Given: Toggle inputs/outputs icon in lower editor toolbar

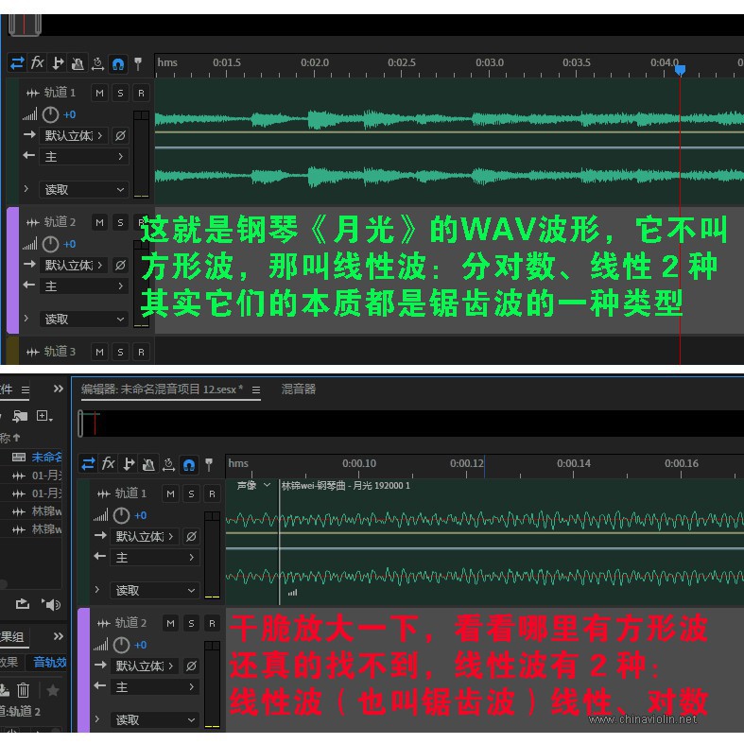Looking at the screenshot, I should (x=88, y=464).
